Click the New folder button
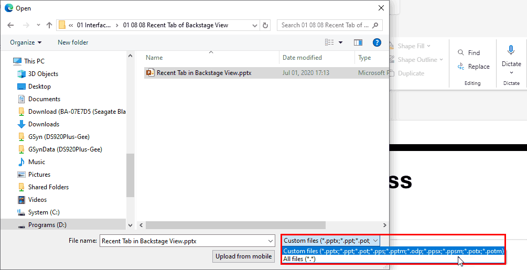This screenshot has width=527, height=270. point(73,42)
